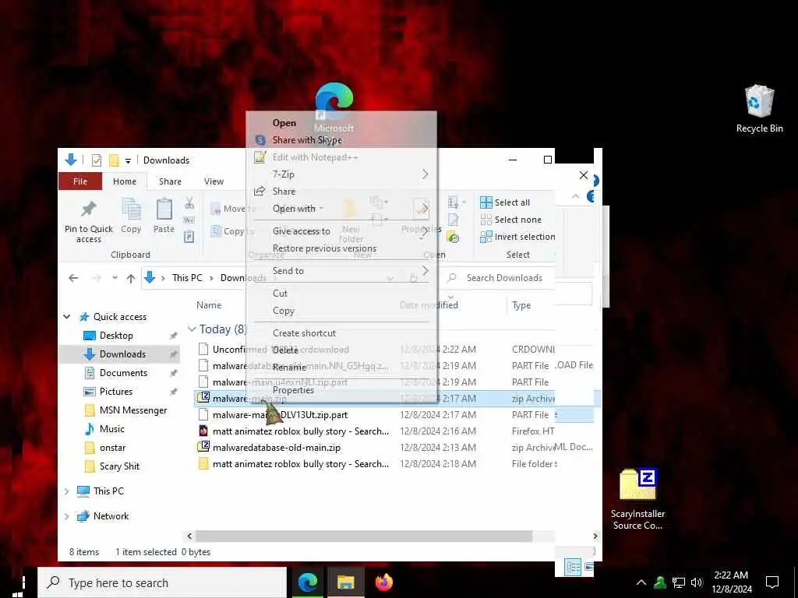Select malwaredatabase-old-main.zip file
The width and height of the screenshot is (798, 598).
click(277, 448)
